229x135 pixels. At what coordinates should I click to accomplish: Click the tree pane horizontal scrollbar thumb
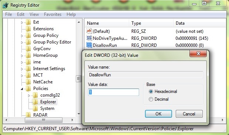[x=44, y=120]
